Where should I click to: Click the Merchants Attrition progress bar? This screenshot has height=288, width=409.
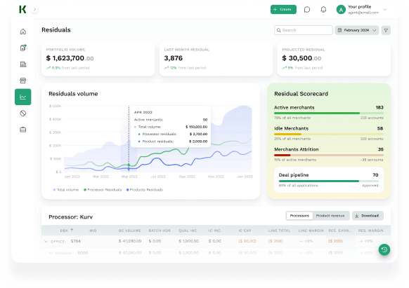329,155
